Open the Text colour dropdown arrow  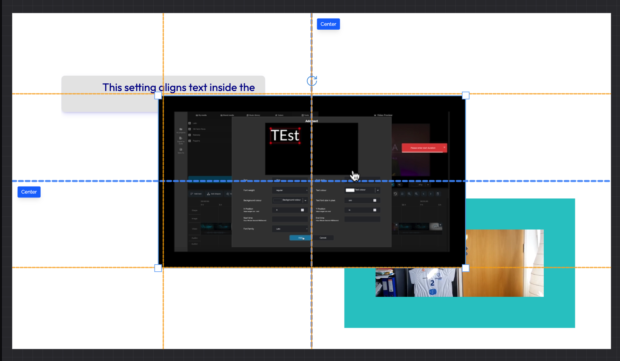(x=378, y=190)
